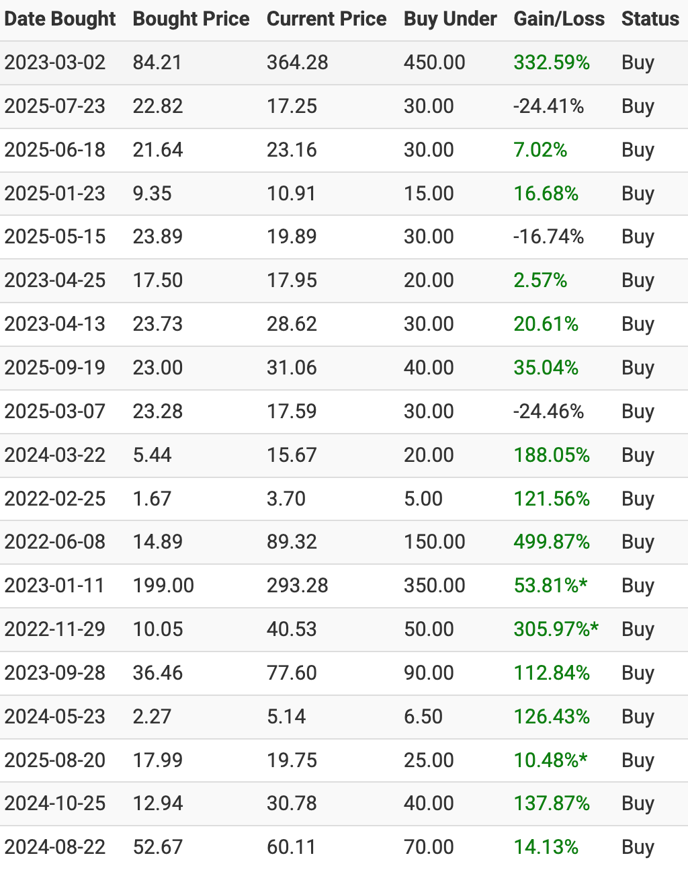
Task: Select the Buy Under column header
Action: click(x=450, y=19)
